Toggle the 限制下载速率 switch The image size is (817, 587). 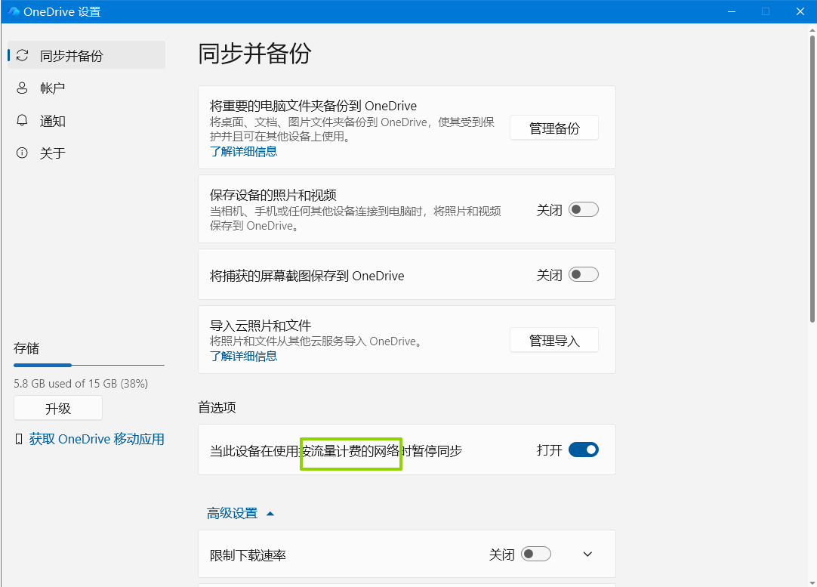pos(536,554)
